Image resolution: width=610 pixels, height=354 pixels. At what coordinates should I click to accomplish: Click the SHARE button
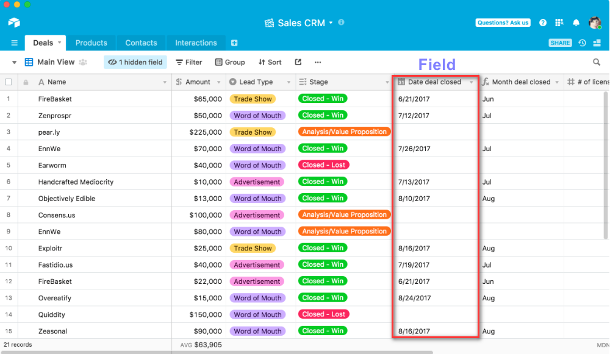[560, 43]
